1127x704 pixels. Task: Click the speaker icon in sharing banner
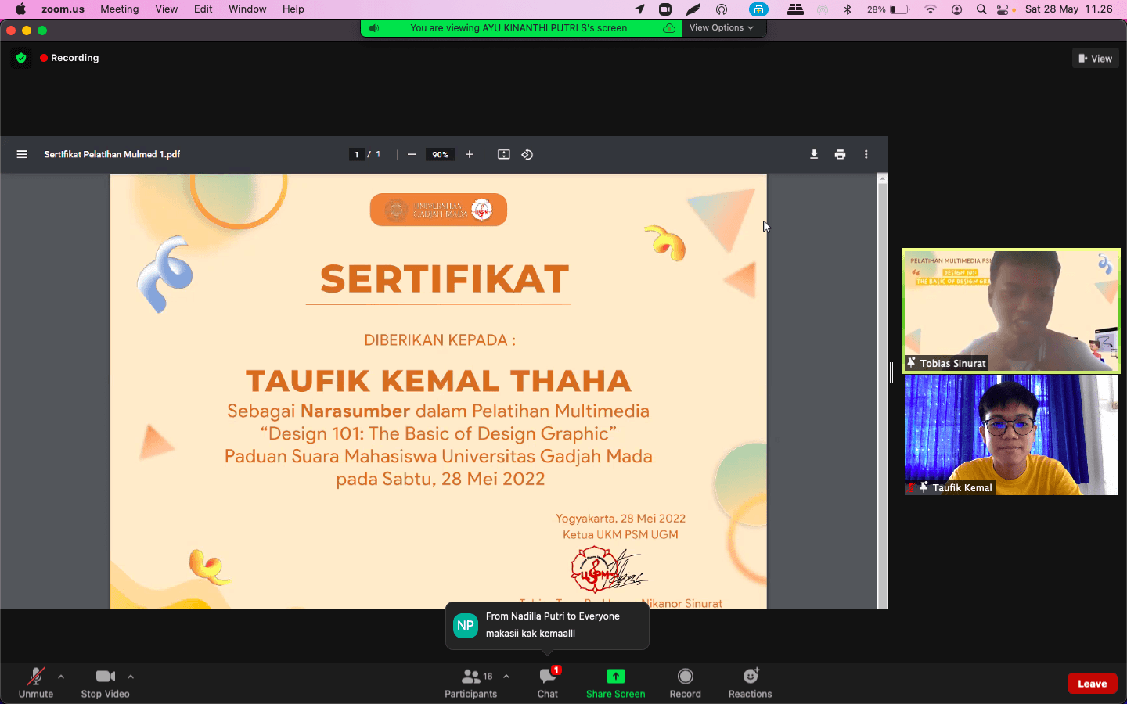(x=374, y=28)
